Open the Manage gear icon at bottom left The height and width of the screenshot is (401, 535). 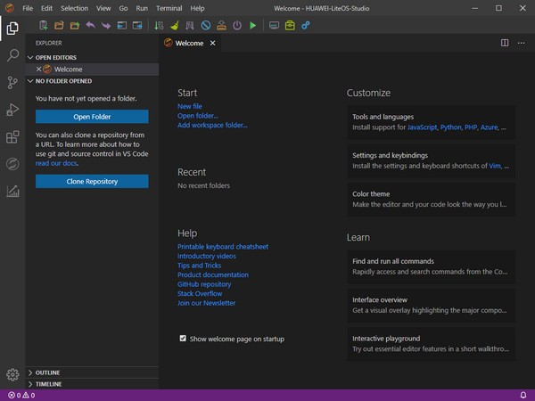click(12, 374)
